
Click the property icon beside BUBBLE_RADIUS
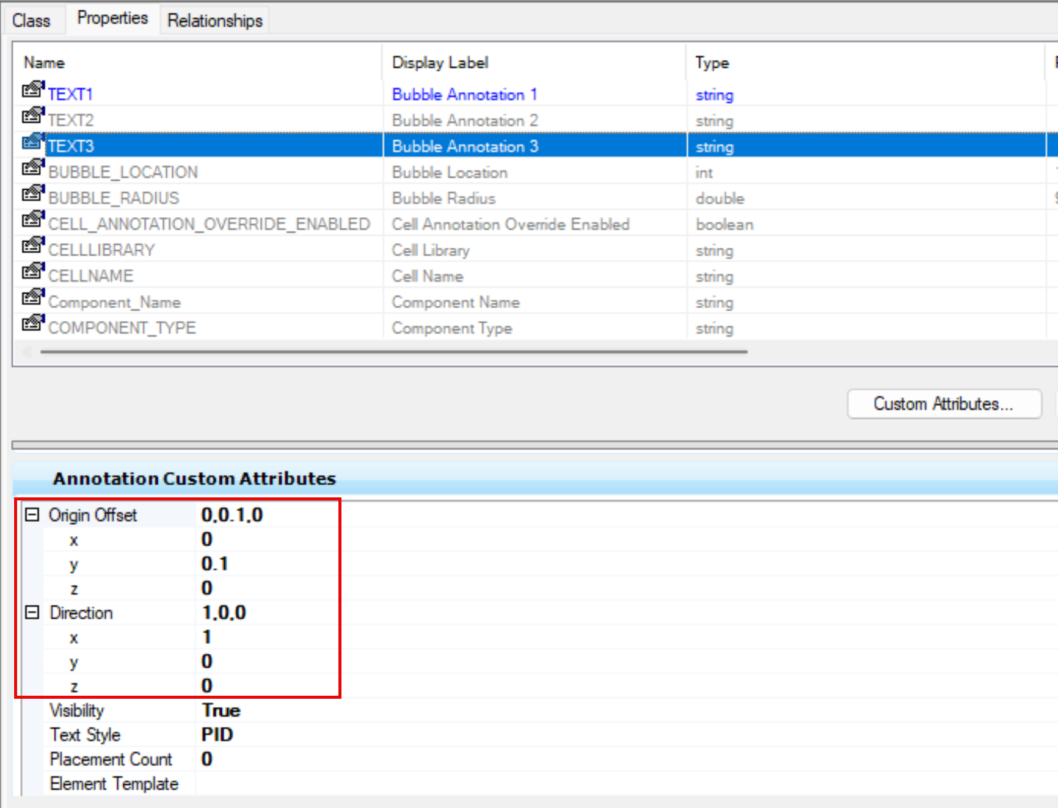coord(33,195)
